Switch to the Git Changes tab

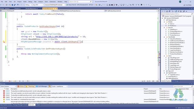[175, 81]
